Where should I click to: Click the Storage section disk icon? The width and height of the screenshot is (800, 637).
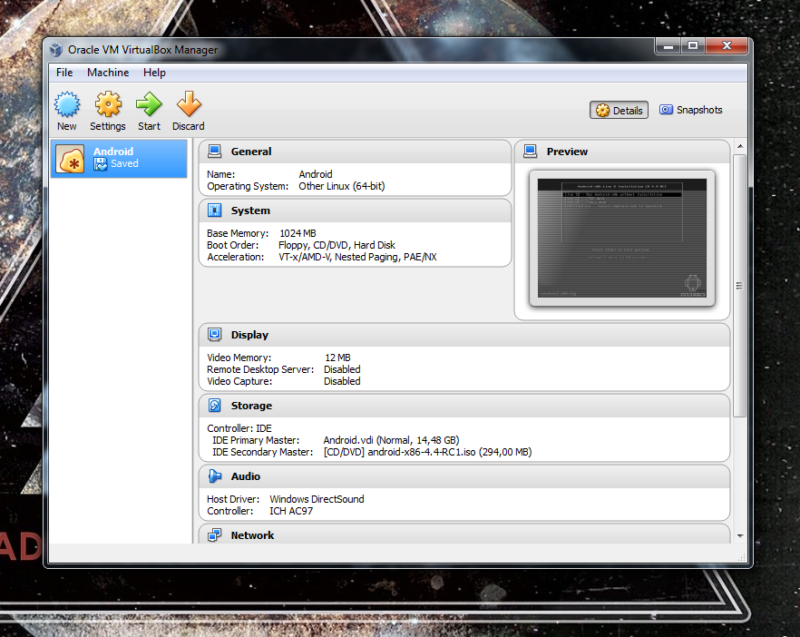tap(215, 406)
